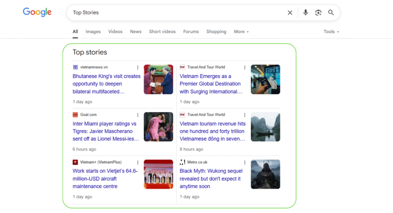Open Bhutanese King's visit article link

tap(106, 84)
